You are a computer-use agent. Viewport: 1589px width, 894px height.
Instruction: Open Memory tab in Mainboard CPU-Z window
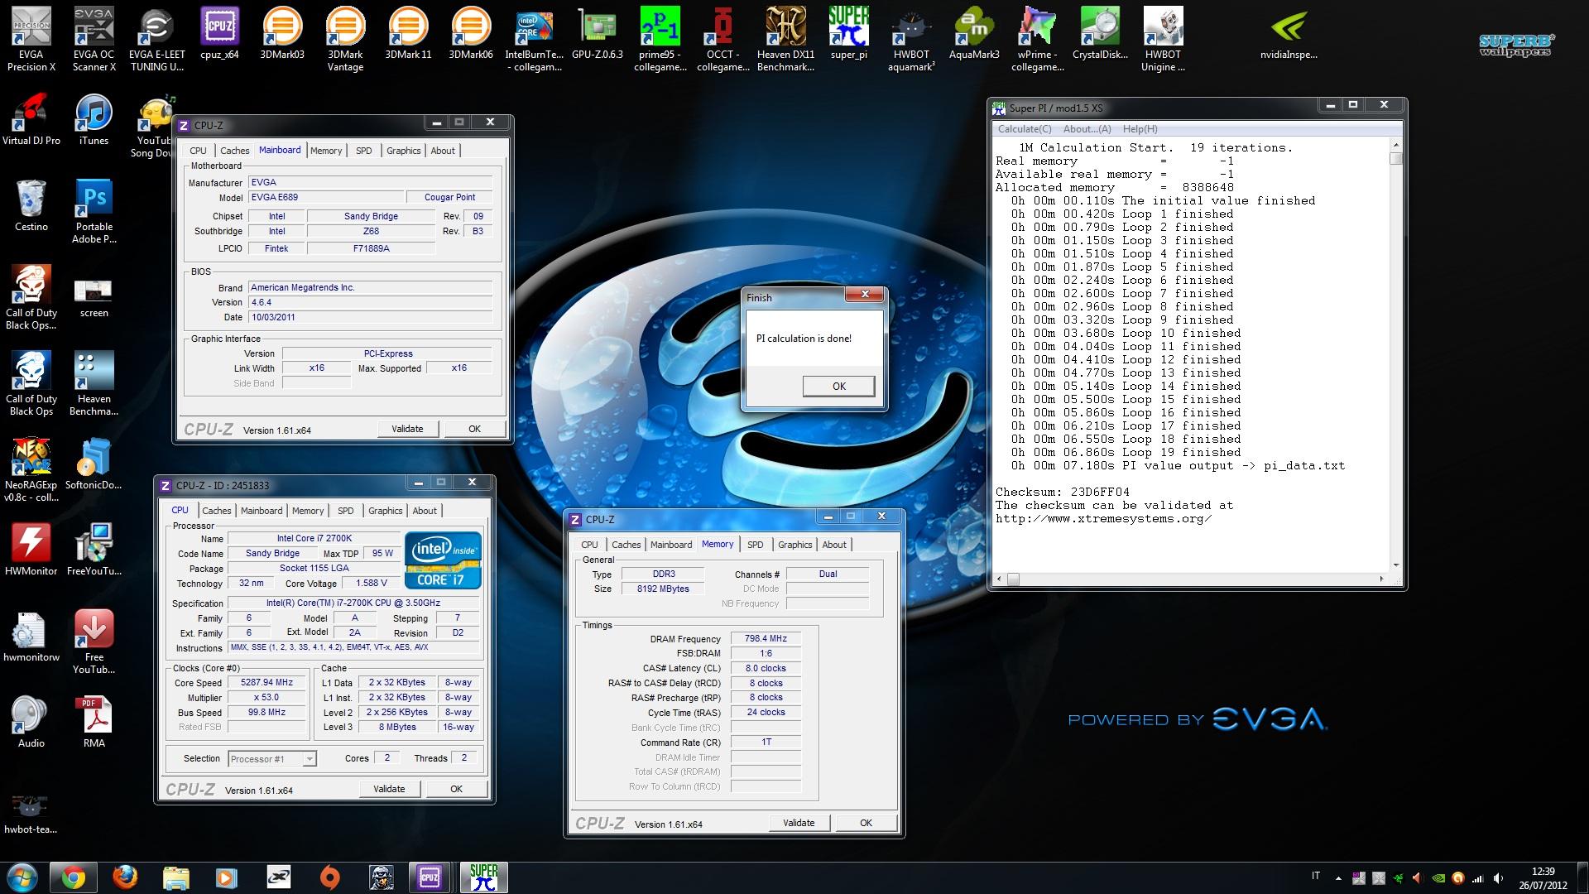point(326,151)
